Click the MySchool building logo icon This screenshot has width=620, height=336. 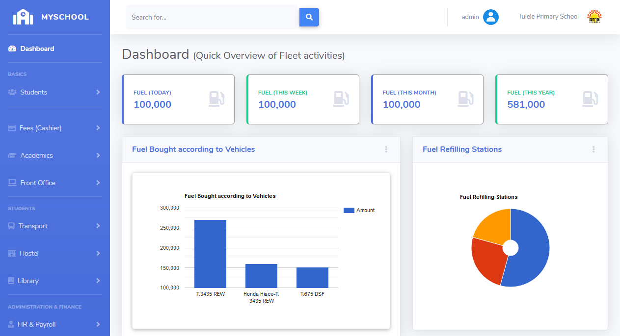pyautogui.click(x=23, y=17)
